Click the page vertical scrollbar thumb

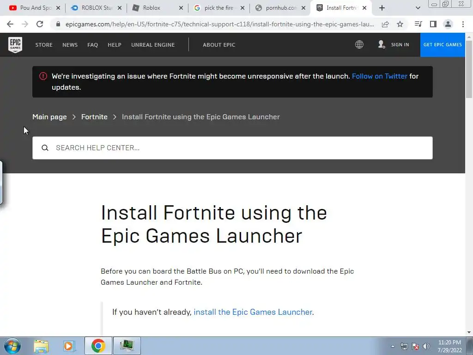[469, 69]
